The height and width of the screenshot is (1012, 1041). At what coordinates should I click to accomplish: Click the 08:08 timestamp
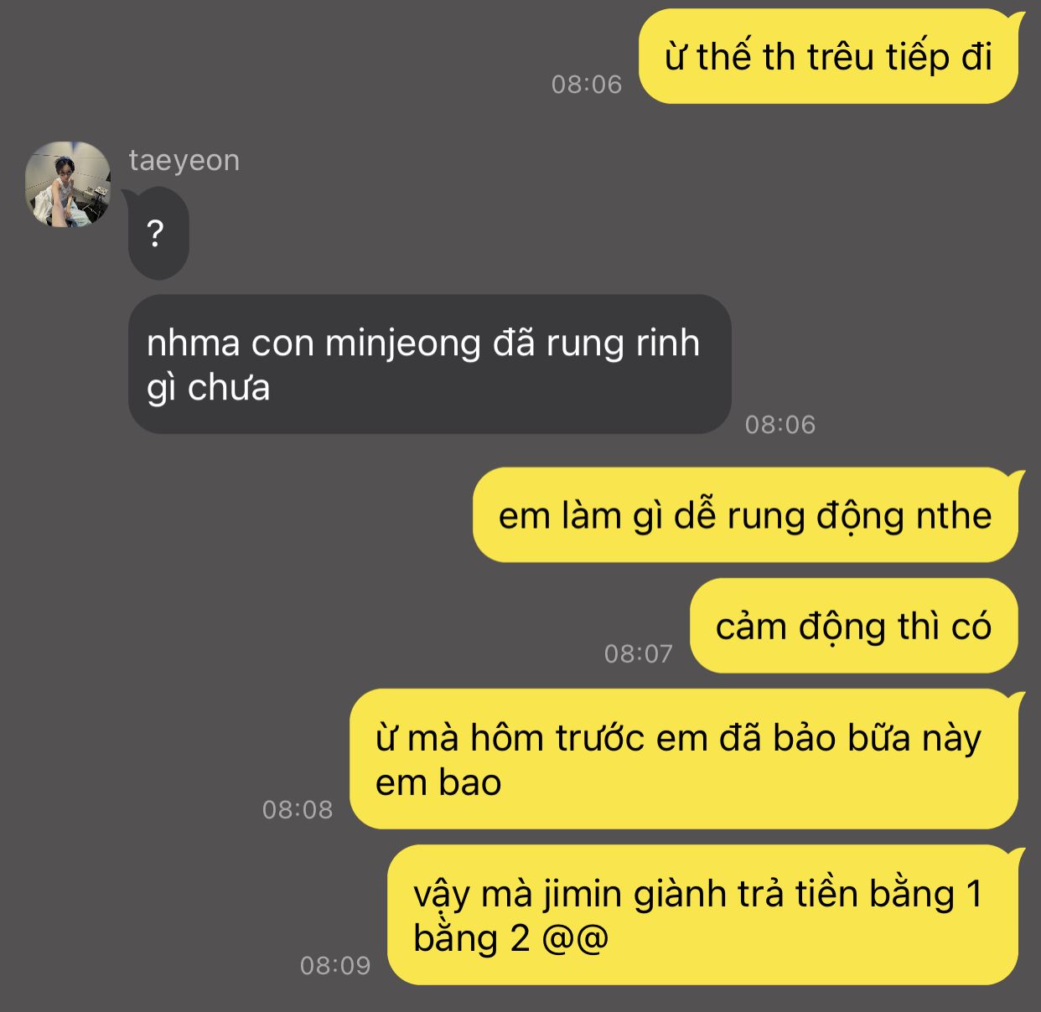coord(298,809)
